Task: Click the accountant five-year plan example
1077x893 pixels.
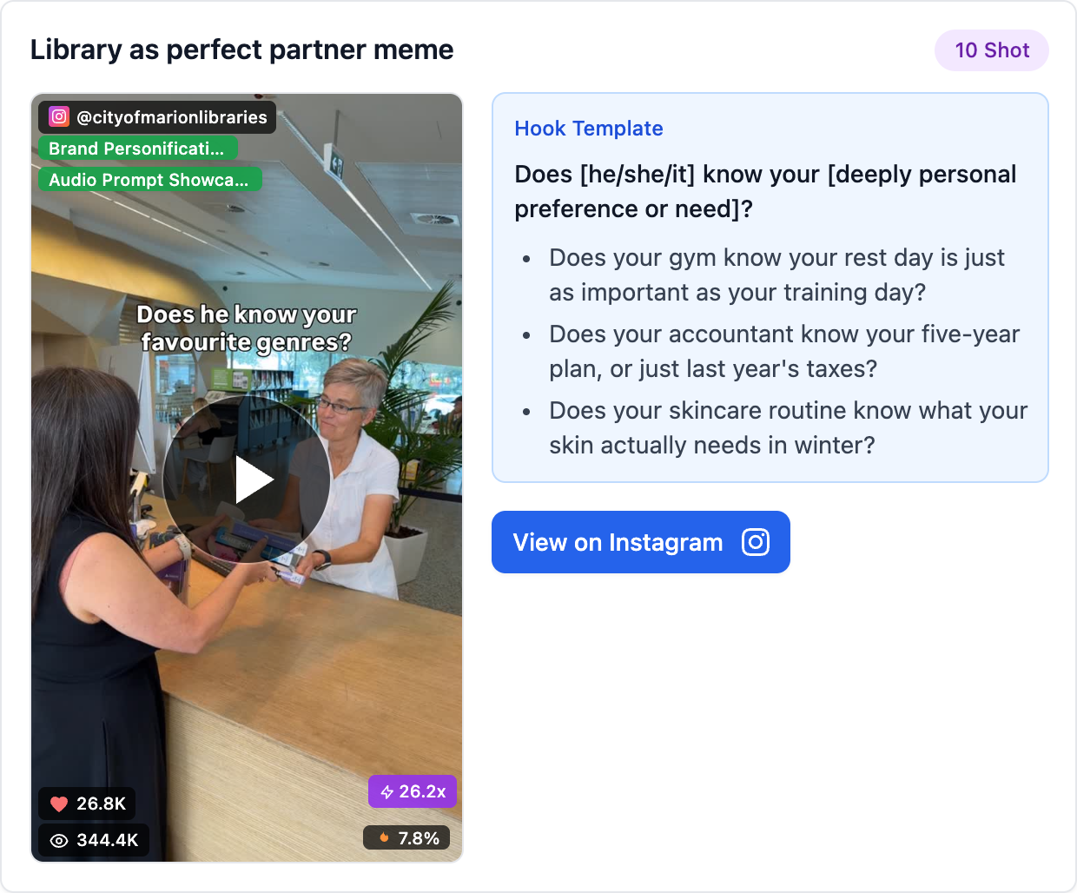Action: (784, 351)
